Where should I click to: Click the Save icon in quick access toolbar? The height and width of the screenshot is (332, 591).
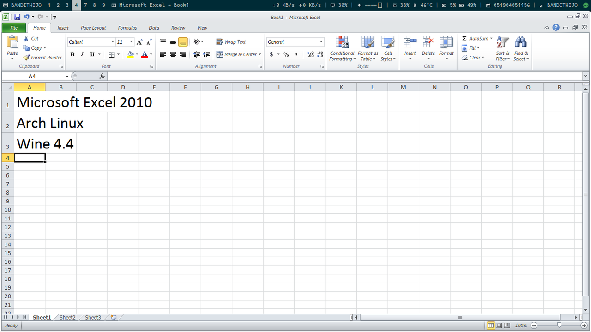pyautogui.click(x=17, y=17)
